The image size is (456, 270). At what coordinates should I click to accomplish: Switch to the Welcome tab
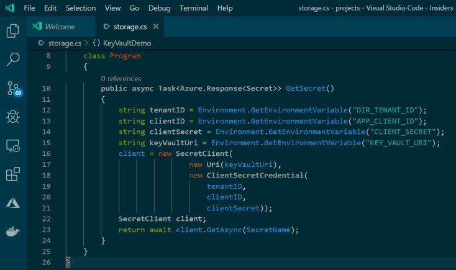(x=60, y=27)
